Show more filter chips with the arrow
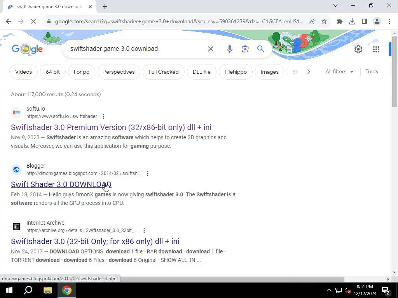The height and width of the screenshot is (298, 398). tap(308, 72)
